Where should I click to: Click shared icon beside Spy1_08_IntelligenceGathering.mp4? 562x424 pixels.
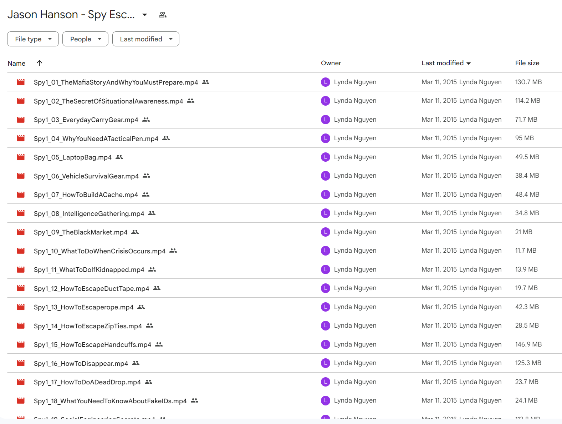152,213
